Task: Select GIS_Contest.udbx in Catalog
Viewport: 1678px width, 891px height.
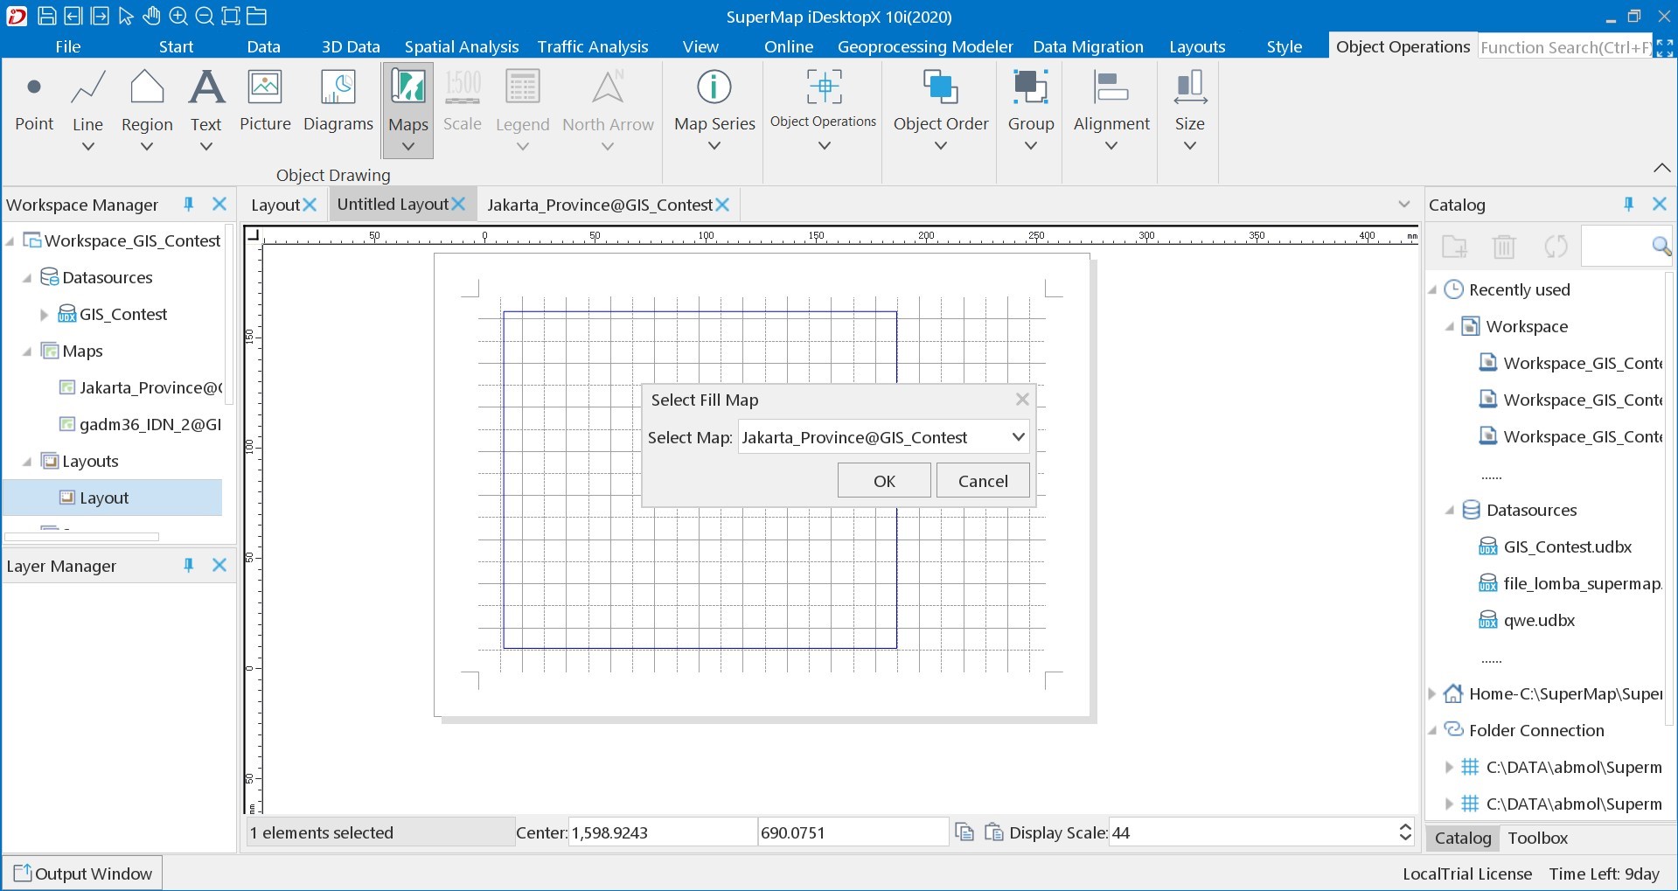Action: pyautogui.click(x=1568, y=547)
